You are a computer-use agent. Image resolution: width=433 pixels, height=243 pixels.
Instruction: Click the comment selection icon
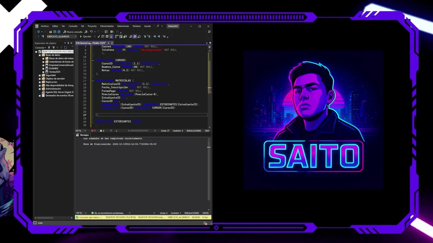coord(145,36)
